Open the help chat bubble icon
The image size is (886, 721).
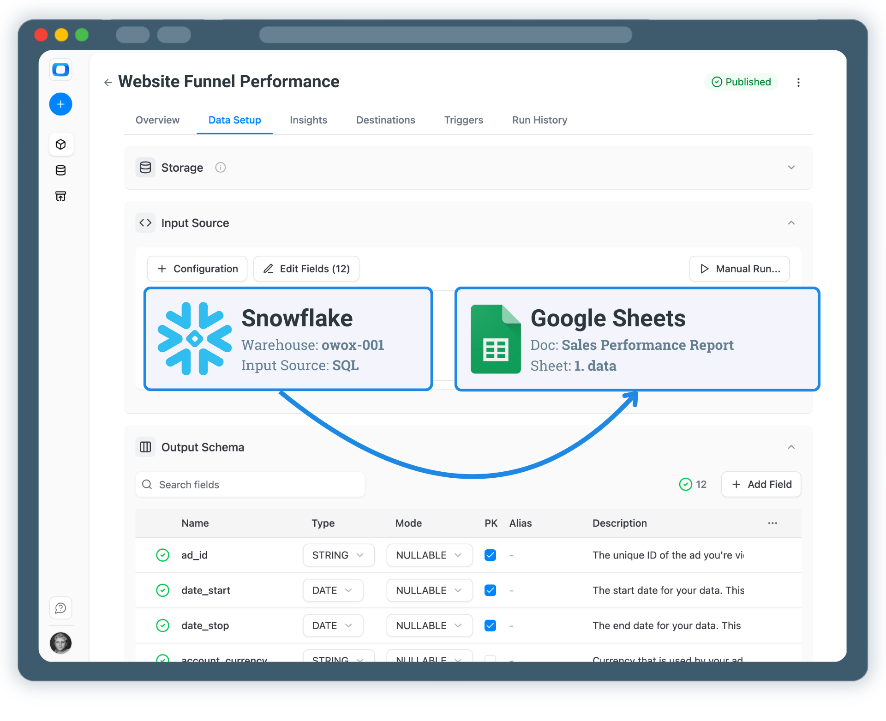point(60,608)
